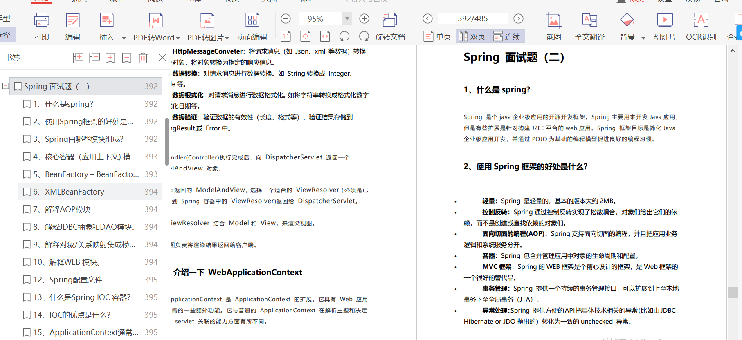This screenshot has height=340, width=742.
Task: Jump to bookmark '14、IOC的优点是什么?'
Action: (72, 315)
